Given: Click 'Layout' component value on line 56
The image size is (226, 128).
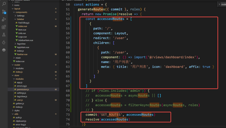Looking at the screenshot, I should tap(120, 33).
